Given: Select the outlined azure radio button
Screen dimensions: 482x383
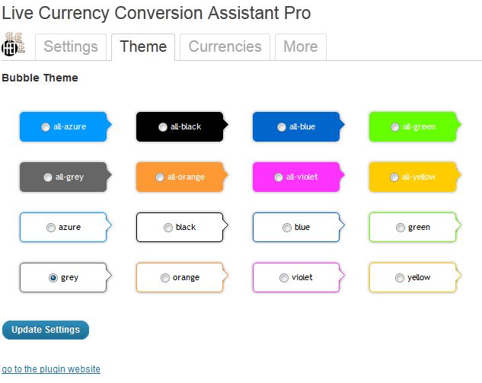Looking at the screenshot, I should pyautogui.click(x=51, y=228).
